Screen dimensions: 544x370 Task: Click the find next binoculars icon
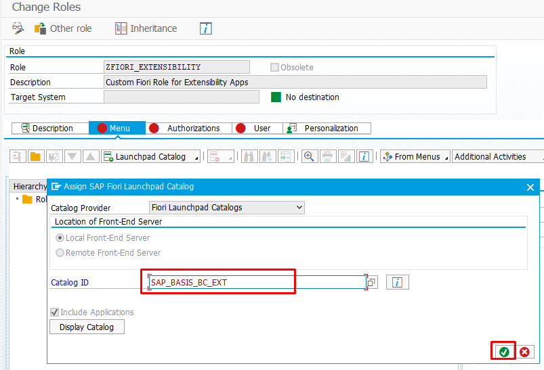[268, 157]
